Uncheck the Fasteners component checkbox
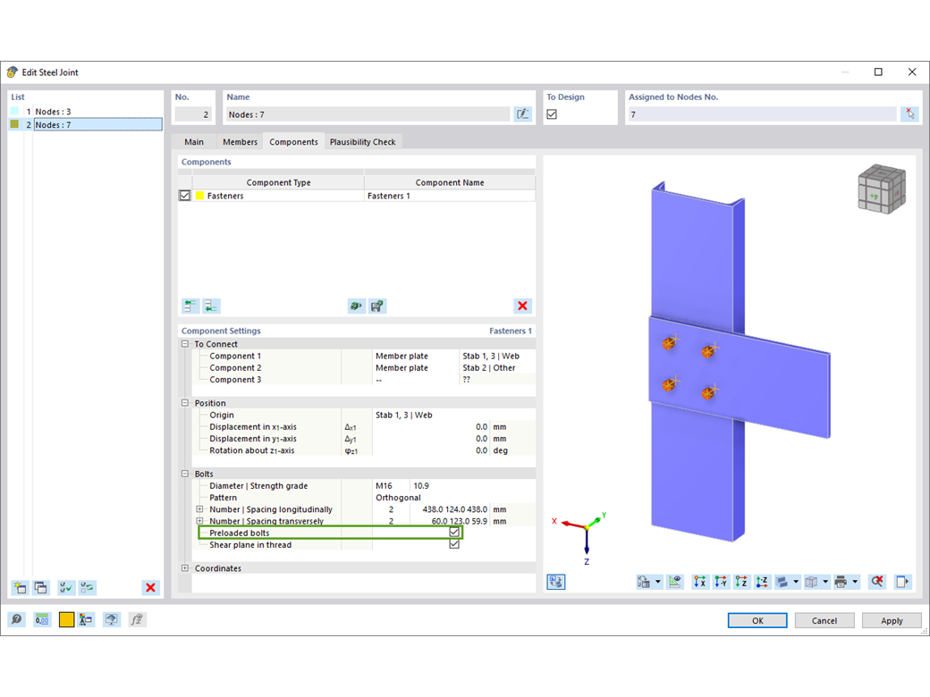The width and height of the screenshot is (930, 697). pyautogui.click(x=185, y=196)
